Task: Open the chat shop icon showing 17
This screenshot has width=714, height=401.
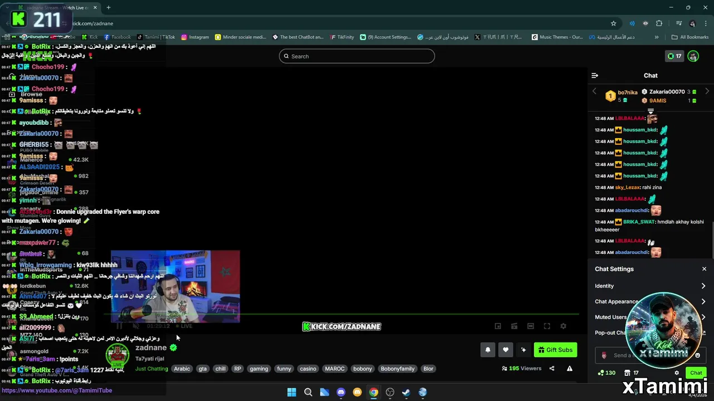Action: tap(631, 373)
